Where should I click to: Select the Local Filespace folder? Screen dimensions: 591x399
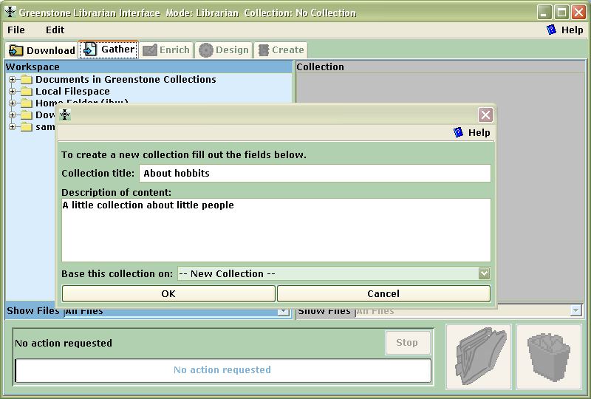(x=72, y=92)
